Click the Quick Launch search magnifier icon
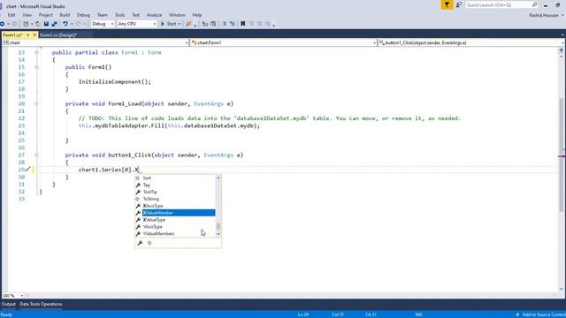The width and height of the screenshot is (566, 318). (534, 4)
